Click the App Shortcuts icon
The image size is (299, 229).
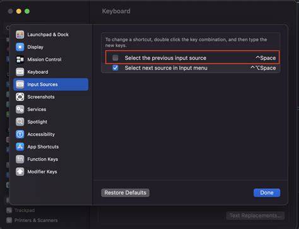20,147
